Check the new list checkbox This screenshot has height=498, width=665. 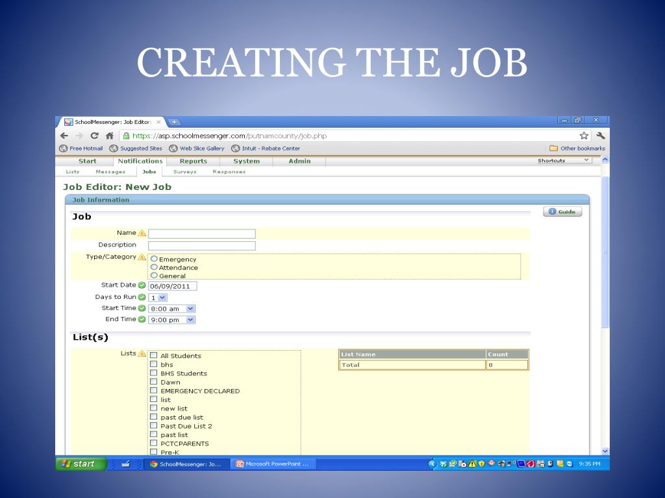(x=153, y=408)
